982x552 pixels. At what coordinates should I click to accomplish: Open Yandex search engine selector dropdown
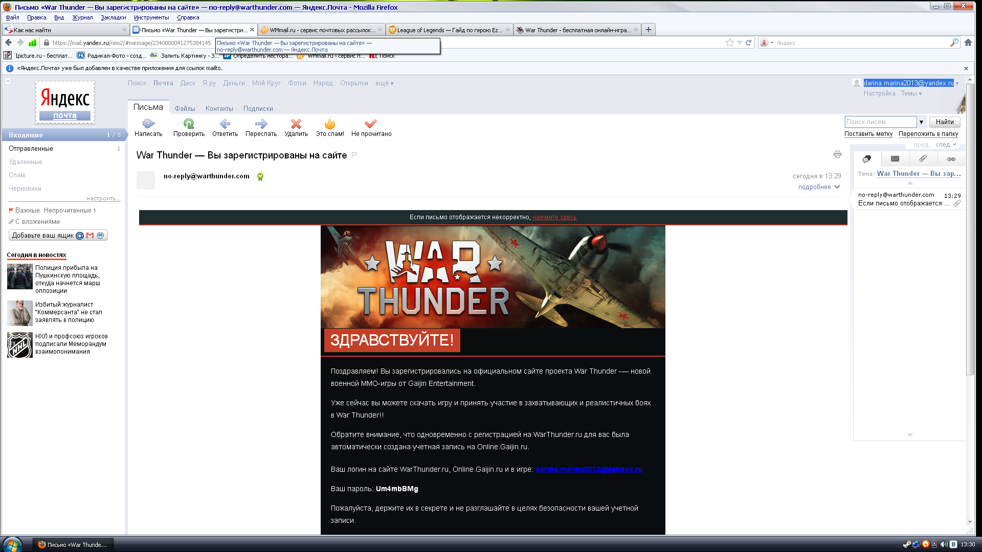pos(766,43)
